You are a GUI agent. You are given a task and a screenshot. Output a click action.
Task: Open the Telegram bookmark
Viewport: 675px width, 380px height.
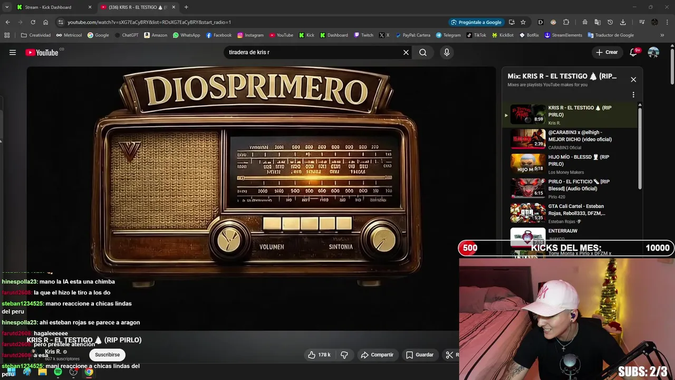(448, 35)
